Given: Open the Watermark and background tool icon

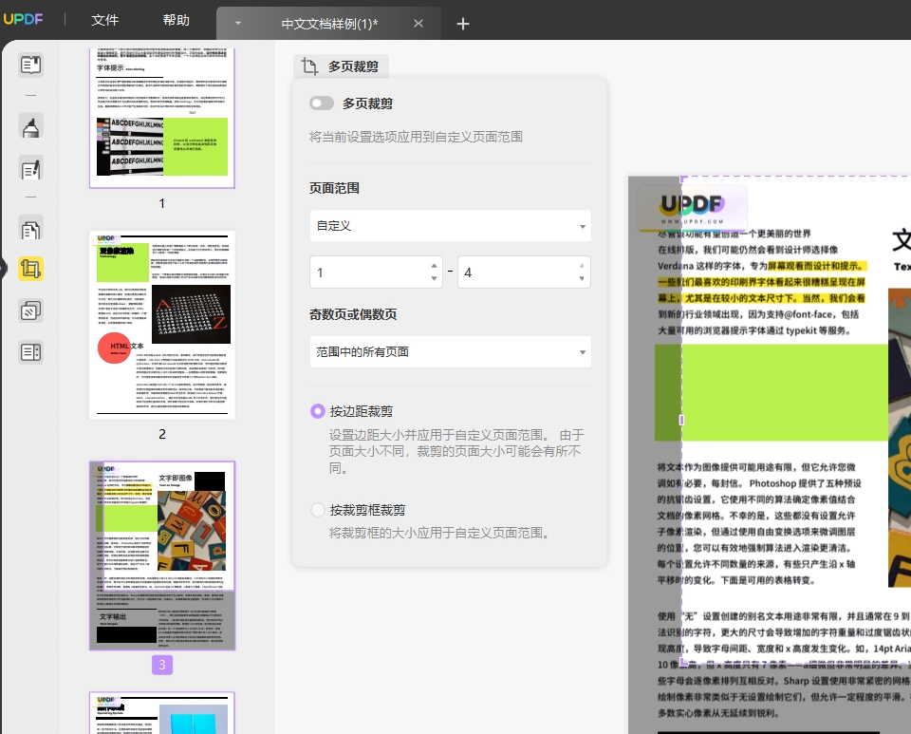Looking at the screenshot, I should [30, 311].
